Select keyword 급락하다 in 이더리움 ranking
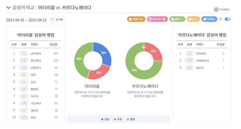This screenshot has width=241, height=129. [36, 54]
